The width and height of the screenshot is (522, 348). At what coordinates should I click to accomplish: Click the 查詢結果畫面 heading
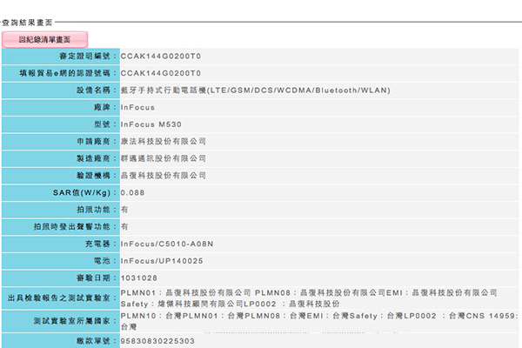tap(27, 23)
